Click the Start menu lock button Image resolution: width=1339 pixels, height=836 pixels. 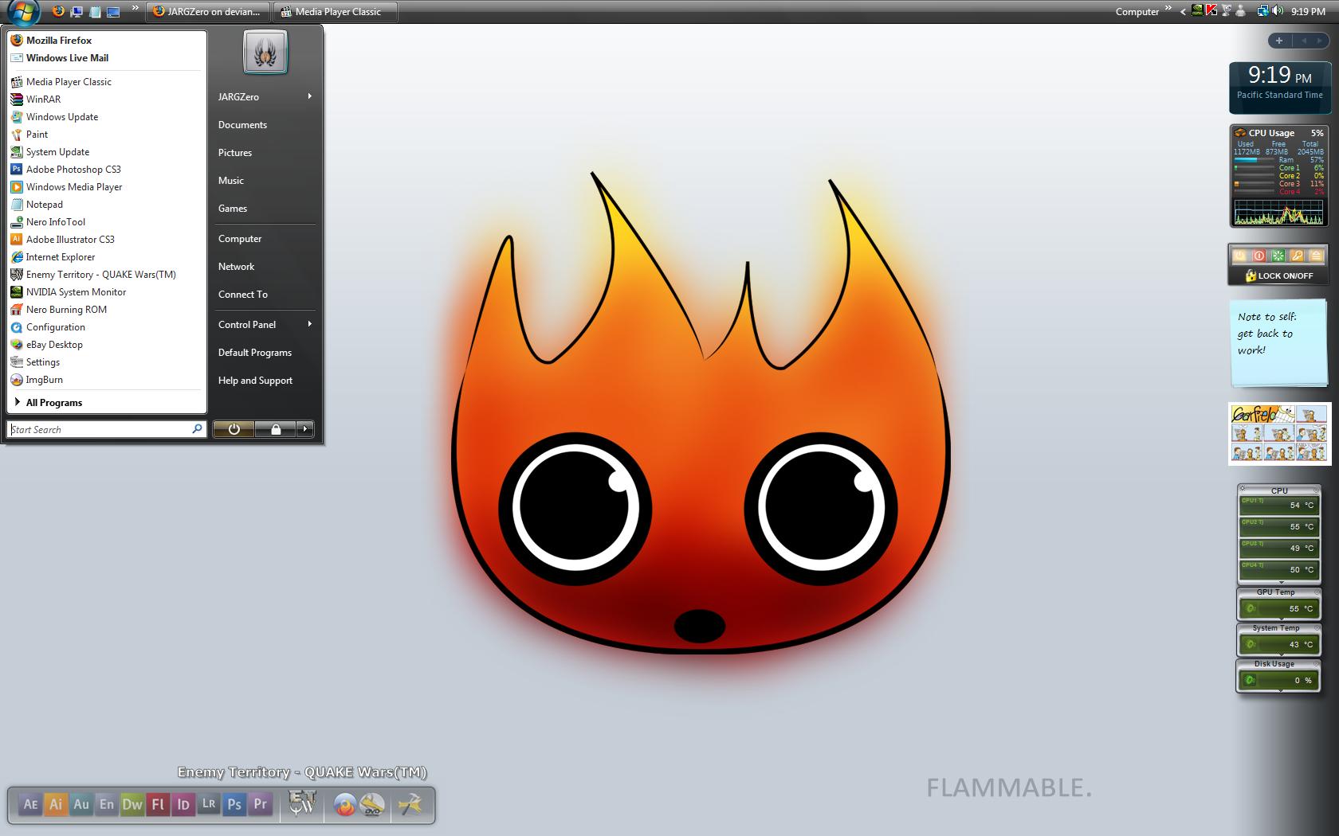tap(276, 429)
